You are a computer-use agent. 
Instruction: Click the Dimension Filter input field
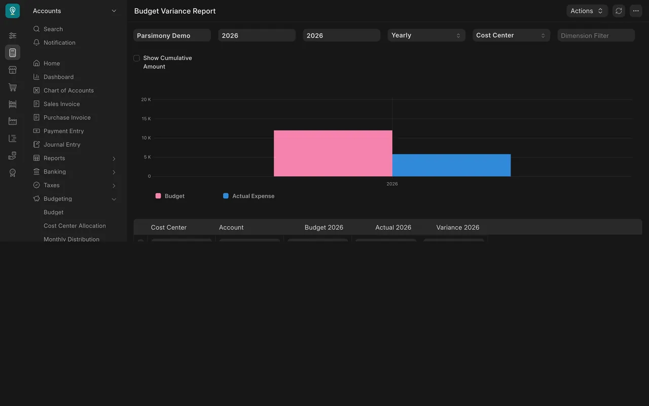pyautogui.click(x=596, y=36)
